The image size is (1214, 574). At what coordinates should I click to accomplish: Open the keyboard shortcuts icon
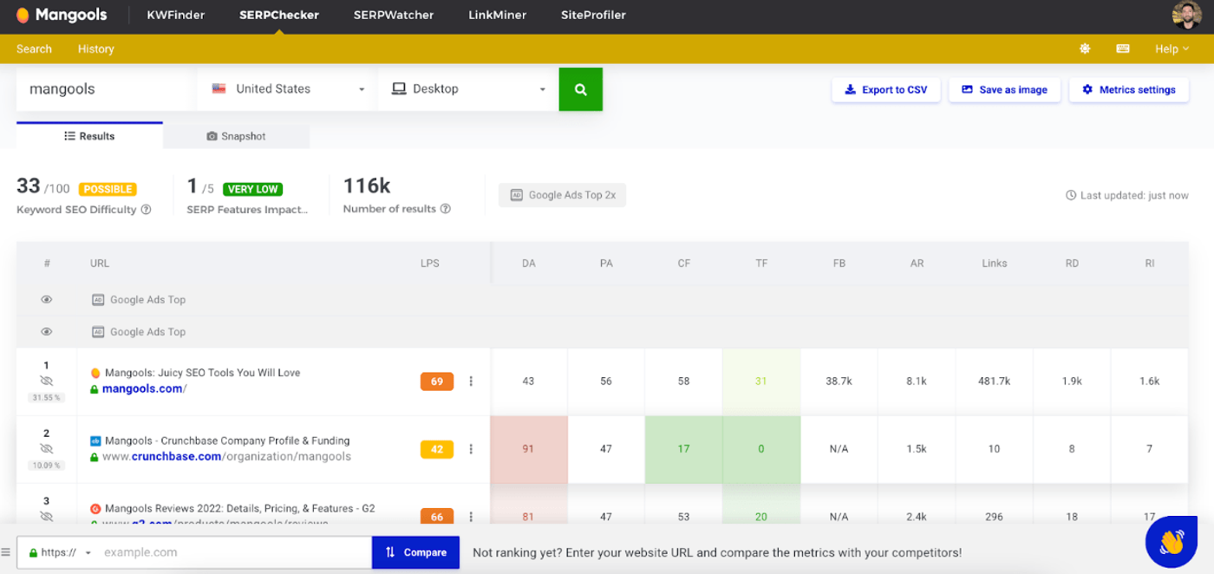pyautogui.click(x=1123, y=49)
